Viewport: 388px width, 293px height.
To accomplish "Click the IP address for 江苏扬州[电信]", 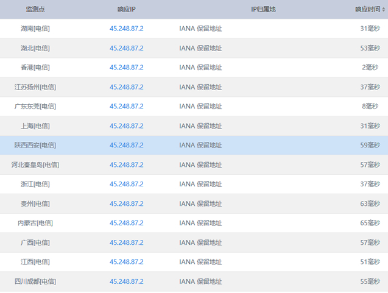I will (127, 87).
